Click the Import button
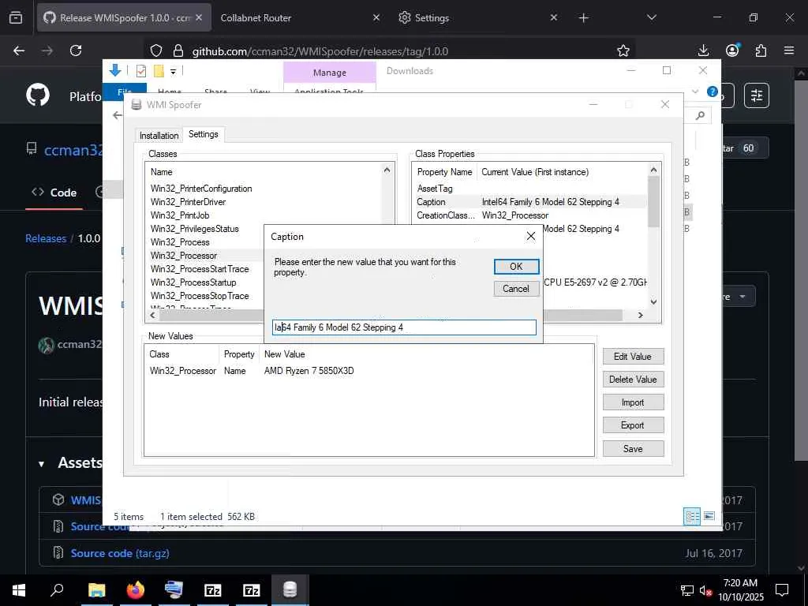Viewport: 808px width, 606px height. coord(633,402)
